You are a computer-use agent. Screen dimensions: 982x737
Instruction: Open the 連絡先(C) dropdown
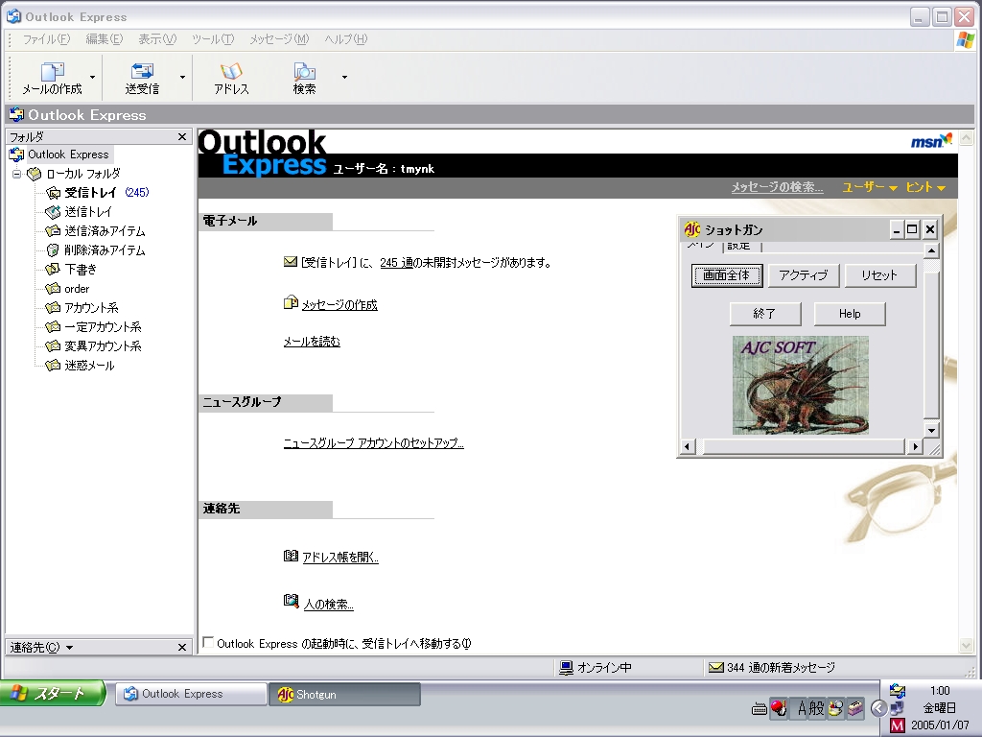tap(41, 648)
